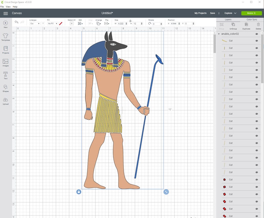Open the Shapes panel

[x=6, y=88]
